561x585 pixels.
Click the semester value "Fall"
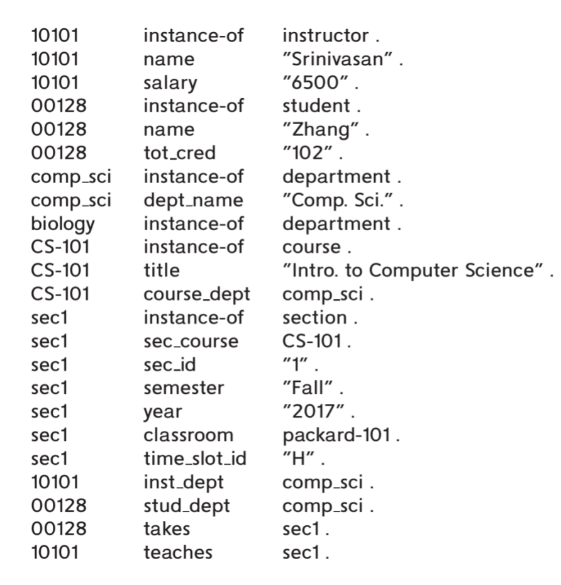[x=308, y=388]
